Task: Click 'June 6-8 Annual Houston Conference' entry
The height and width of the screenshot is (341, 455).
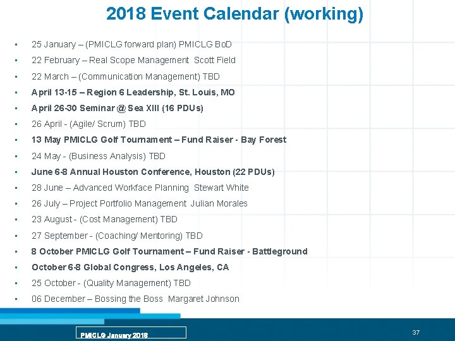Action: [x=153, y=172]
